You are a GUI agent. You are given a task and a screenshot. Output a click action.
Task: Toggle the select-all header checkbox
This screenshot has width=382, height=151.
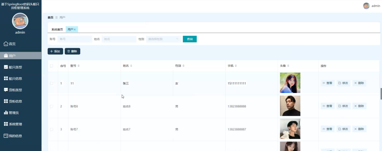51,66
